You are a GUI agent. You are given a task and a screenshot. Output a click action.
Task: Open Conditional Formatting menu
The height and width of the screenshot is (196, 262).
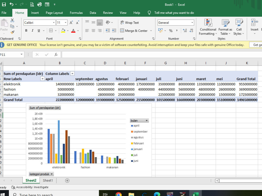[208, 27]
